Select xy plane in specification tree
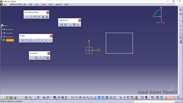The width and height of the screenshot is (183, 103). (x=9, y=29)
